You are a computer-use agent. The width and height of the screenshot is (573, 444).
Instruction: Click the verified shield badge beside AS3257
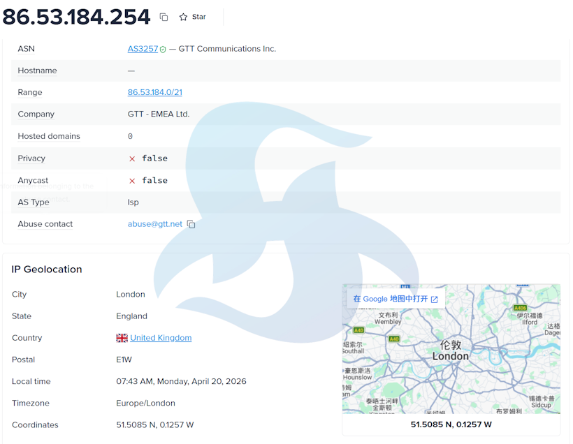click(x=163, y=50)
